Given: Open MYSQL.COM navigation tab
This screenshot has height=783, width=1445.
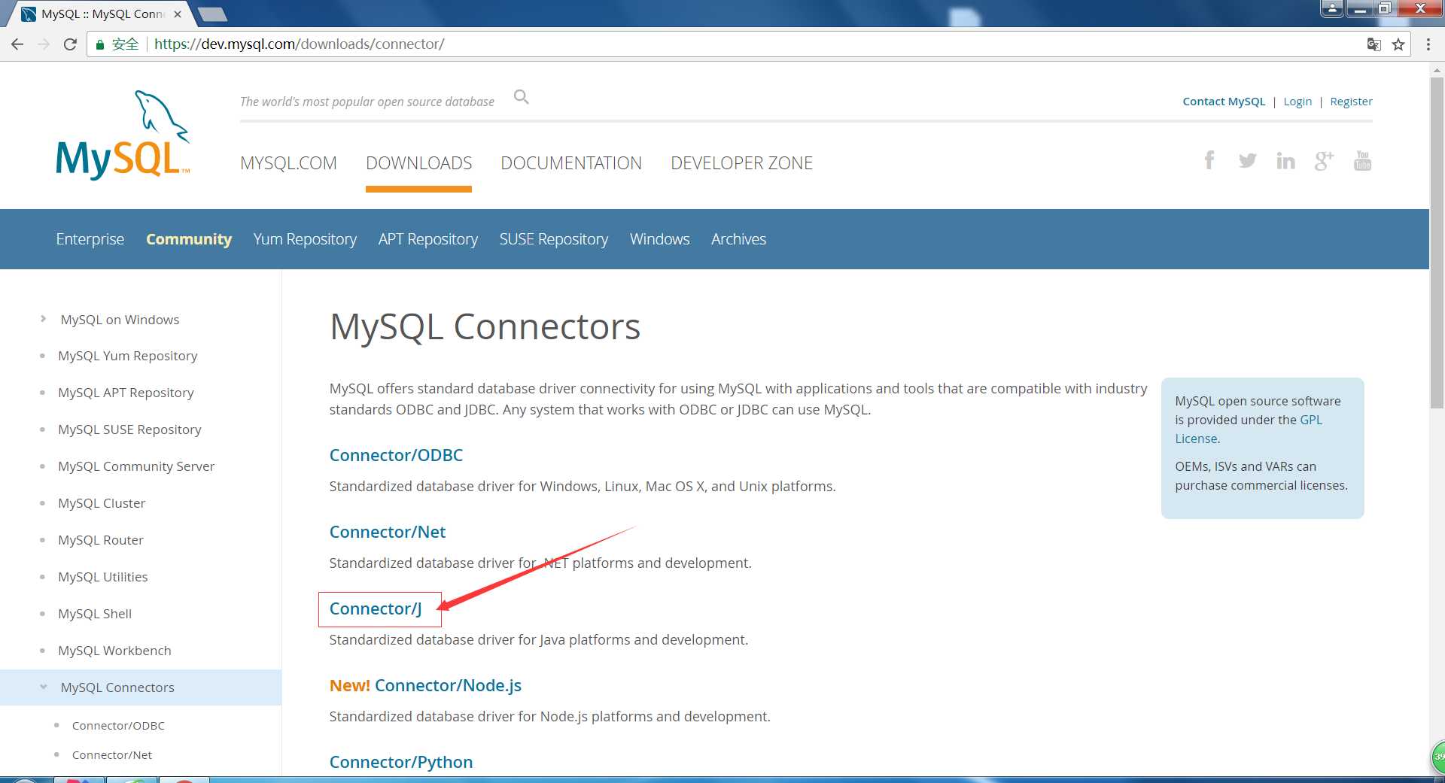Looking at the screenshot, I should click(288, 163).
